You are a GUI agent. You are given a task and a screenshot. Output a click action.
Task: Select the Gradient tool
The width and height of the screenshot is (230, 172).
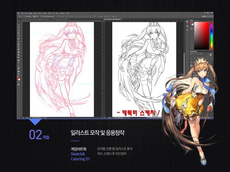[x=19, y=52]
